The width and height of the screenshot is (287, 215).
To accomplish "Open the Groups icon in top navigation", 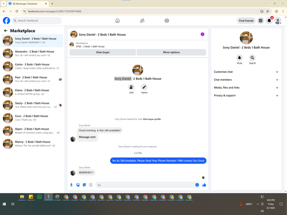I will pos(167,21).
